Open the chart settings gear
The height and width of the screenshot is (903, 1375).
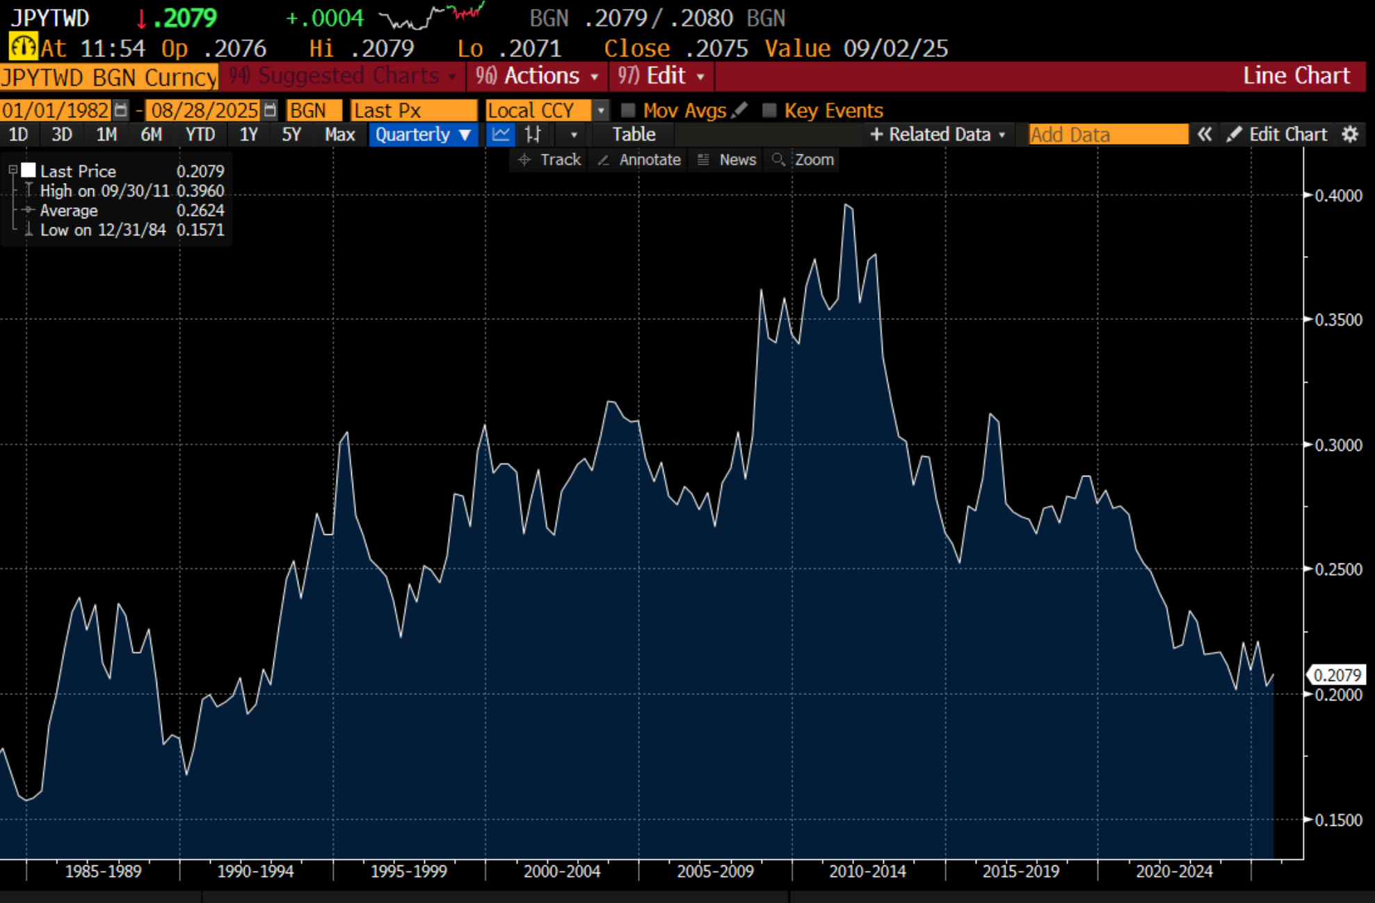pos(1349,134)
